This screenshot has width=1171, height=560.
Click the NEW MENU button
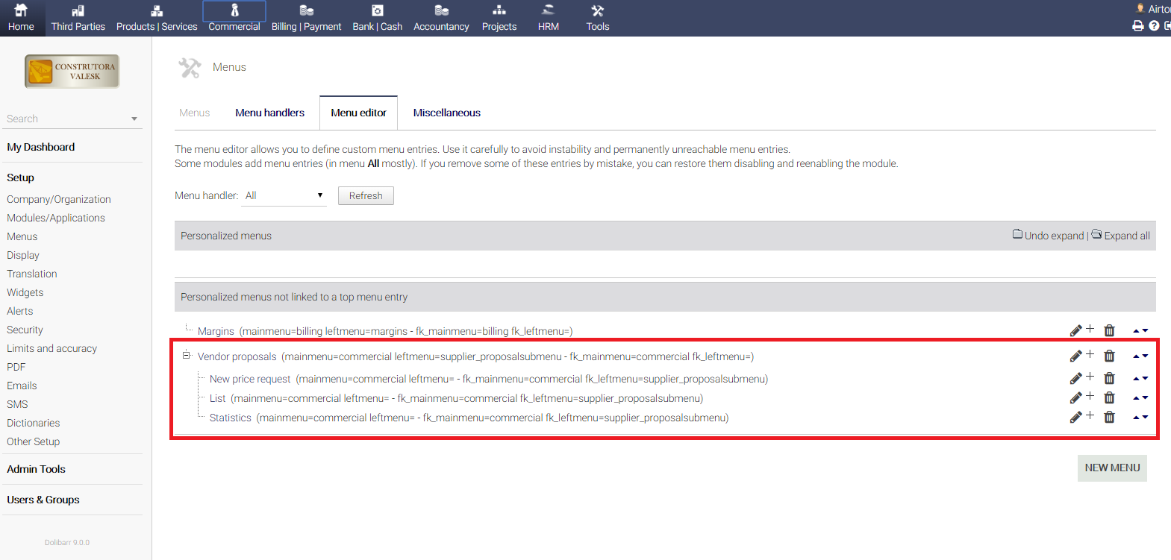pyautogui.click(x=1111, y=468)
